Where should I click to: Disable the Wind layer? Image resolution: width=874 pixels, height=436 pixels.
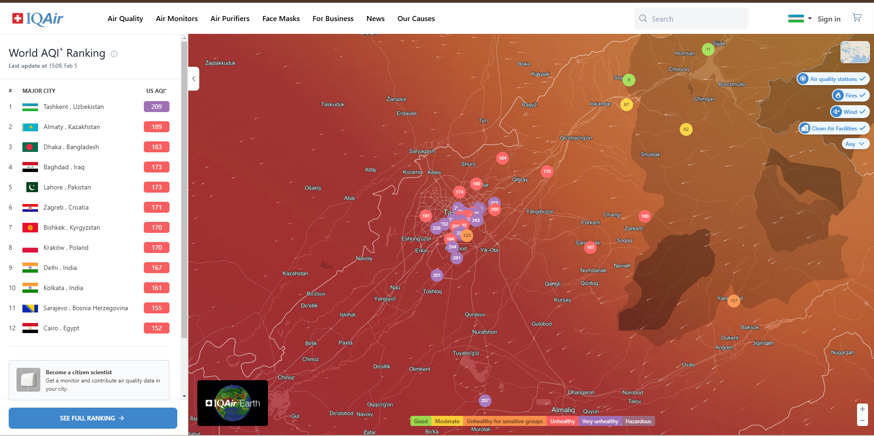849,112
